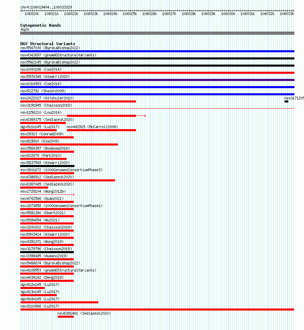304x330 pixels.
Task: Click the nsv1000196 (Coe2014) label
Action: [41, 69]
